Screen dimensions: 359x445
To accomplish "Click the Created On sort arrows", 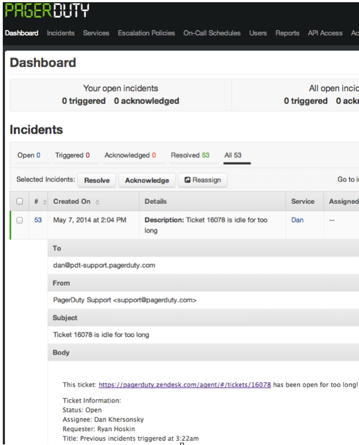I will click(98, 202).
